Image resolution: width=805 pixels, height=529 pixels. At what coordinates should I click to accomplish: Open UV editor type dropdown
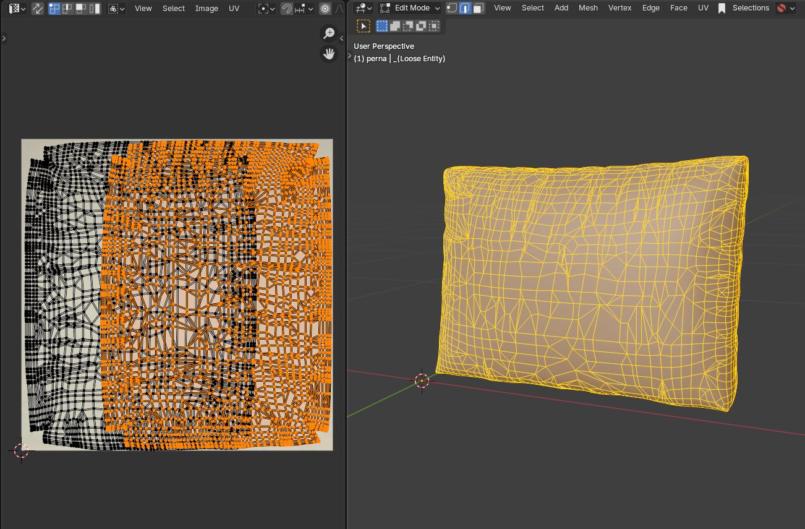[x=17, y=9]
